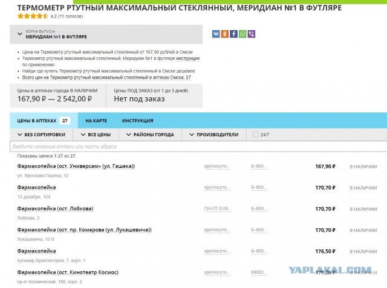Show working hours for Гашека pharmacy
Image resolution: width=387 pixels, height=288 pixels.
tap(217, 166)
